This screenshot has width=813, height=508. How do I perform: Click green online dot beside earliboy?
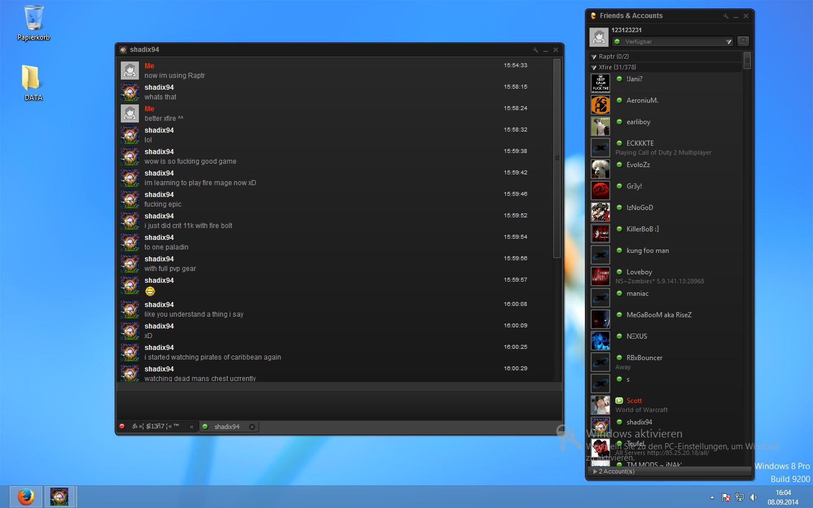pyautogui.click(x=619, y=122)
